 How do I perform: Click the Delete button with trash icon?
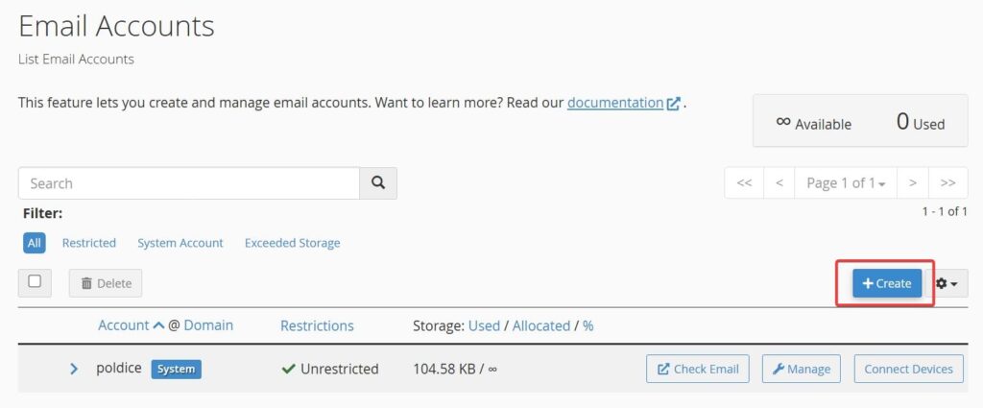click(106, 283)
